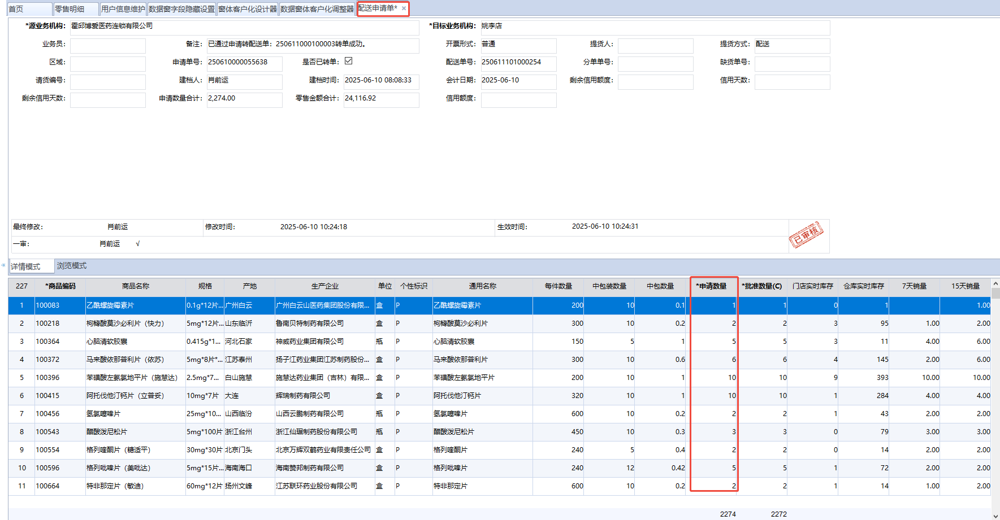The image size is (1000, 520).
Task: Click the table scrollbar up arrow
Action: pyautogui.click(x=995, y=285)
